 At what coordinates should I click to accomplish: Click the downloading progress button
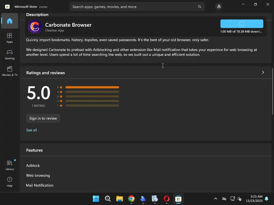(242, 24)
